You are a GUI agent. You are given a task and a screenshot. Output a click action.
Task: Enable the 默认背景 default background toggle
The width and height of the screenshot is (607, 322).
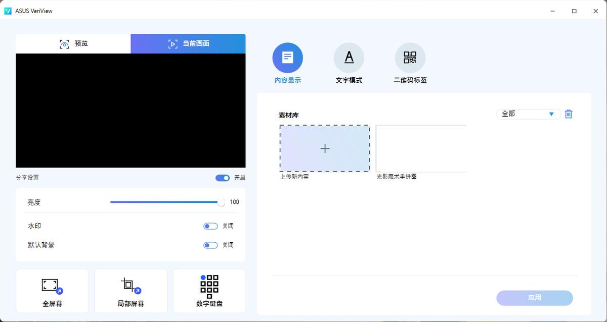coord(210,245)
